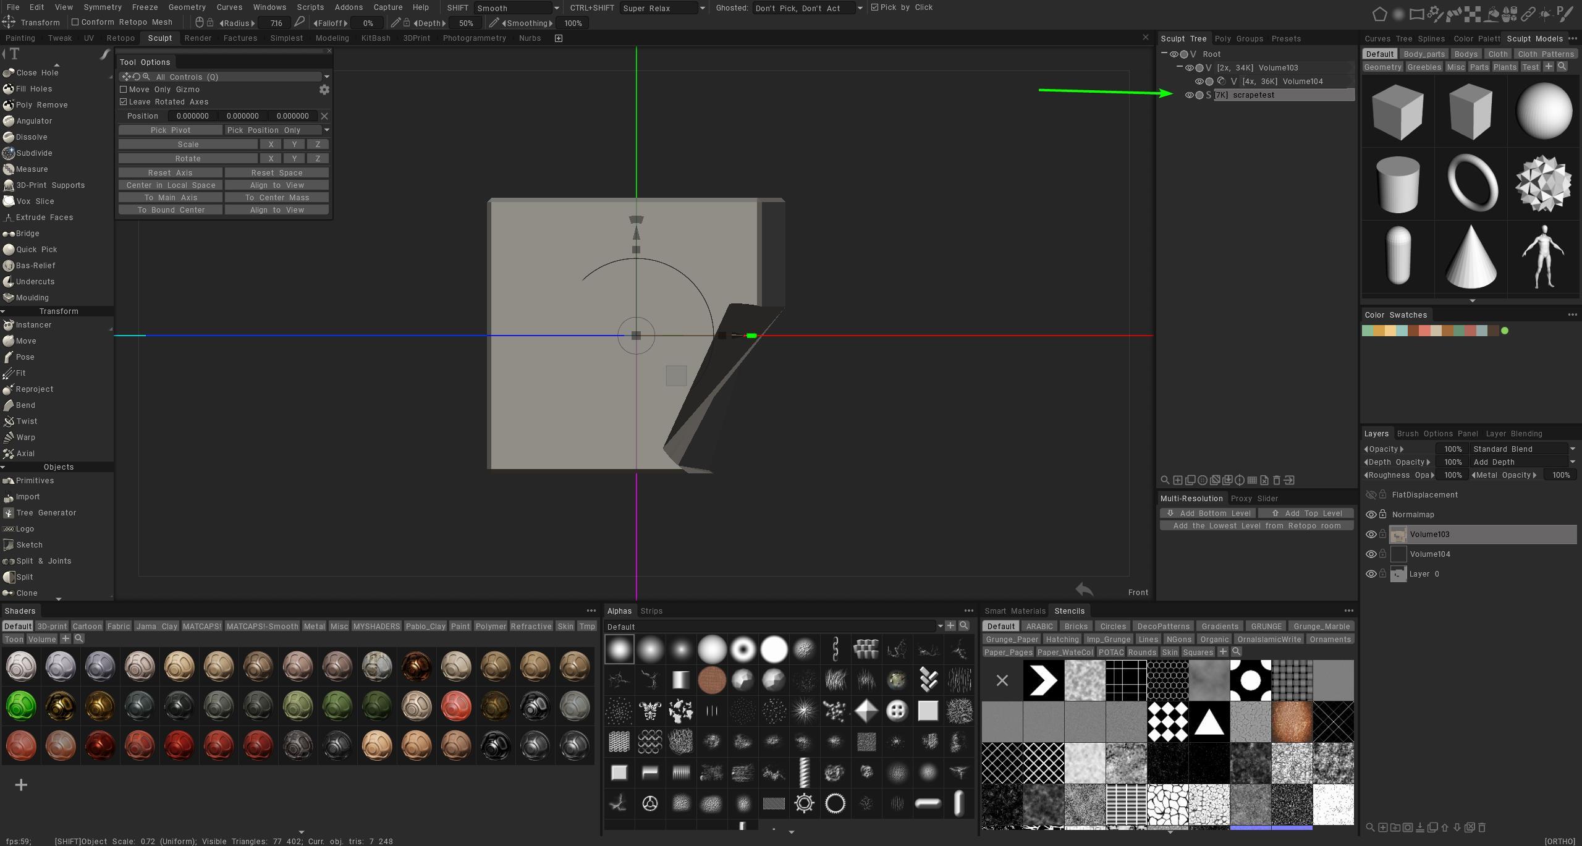
Task: Click the To Center Mass button
Action: (x=276, y=198)
